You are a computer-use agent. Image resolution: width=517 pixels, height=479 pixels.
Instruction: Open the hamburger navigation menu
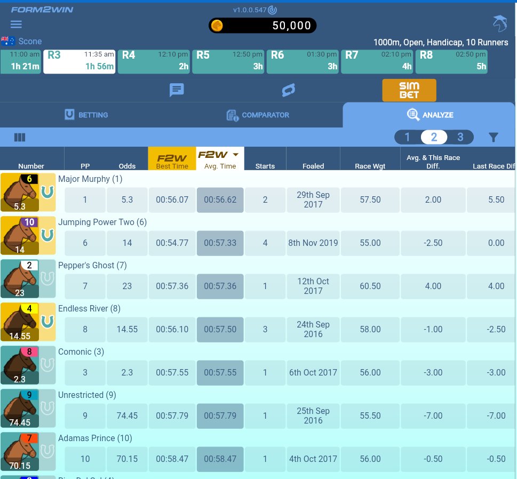click(x=16, y=24)
